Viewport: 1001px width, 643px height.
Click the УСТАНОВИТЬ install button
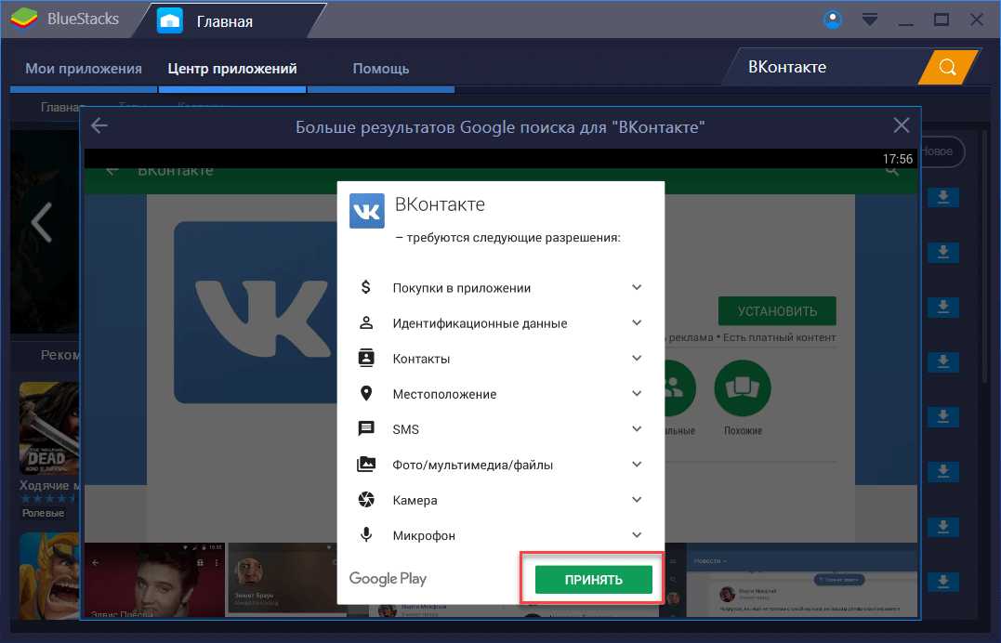pyautogui.click(x=777, y=310)
